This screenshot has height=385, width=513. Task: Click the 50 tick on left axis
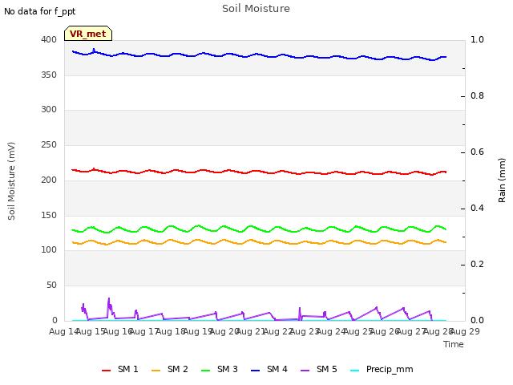tap(51, 286)
